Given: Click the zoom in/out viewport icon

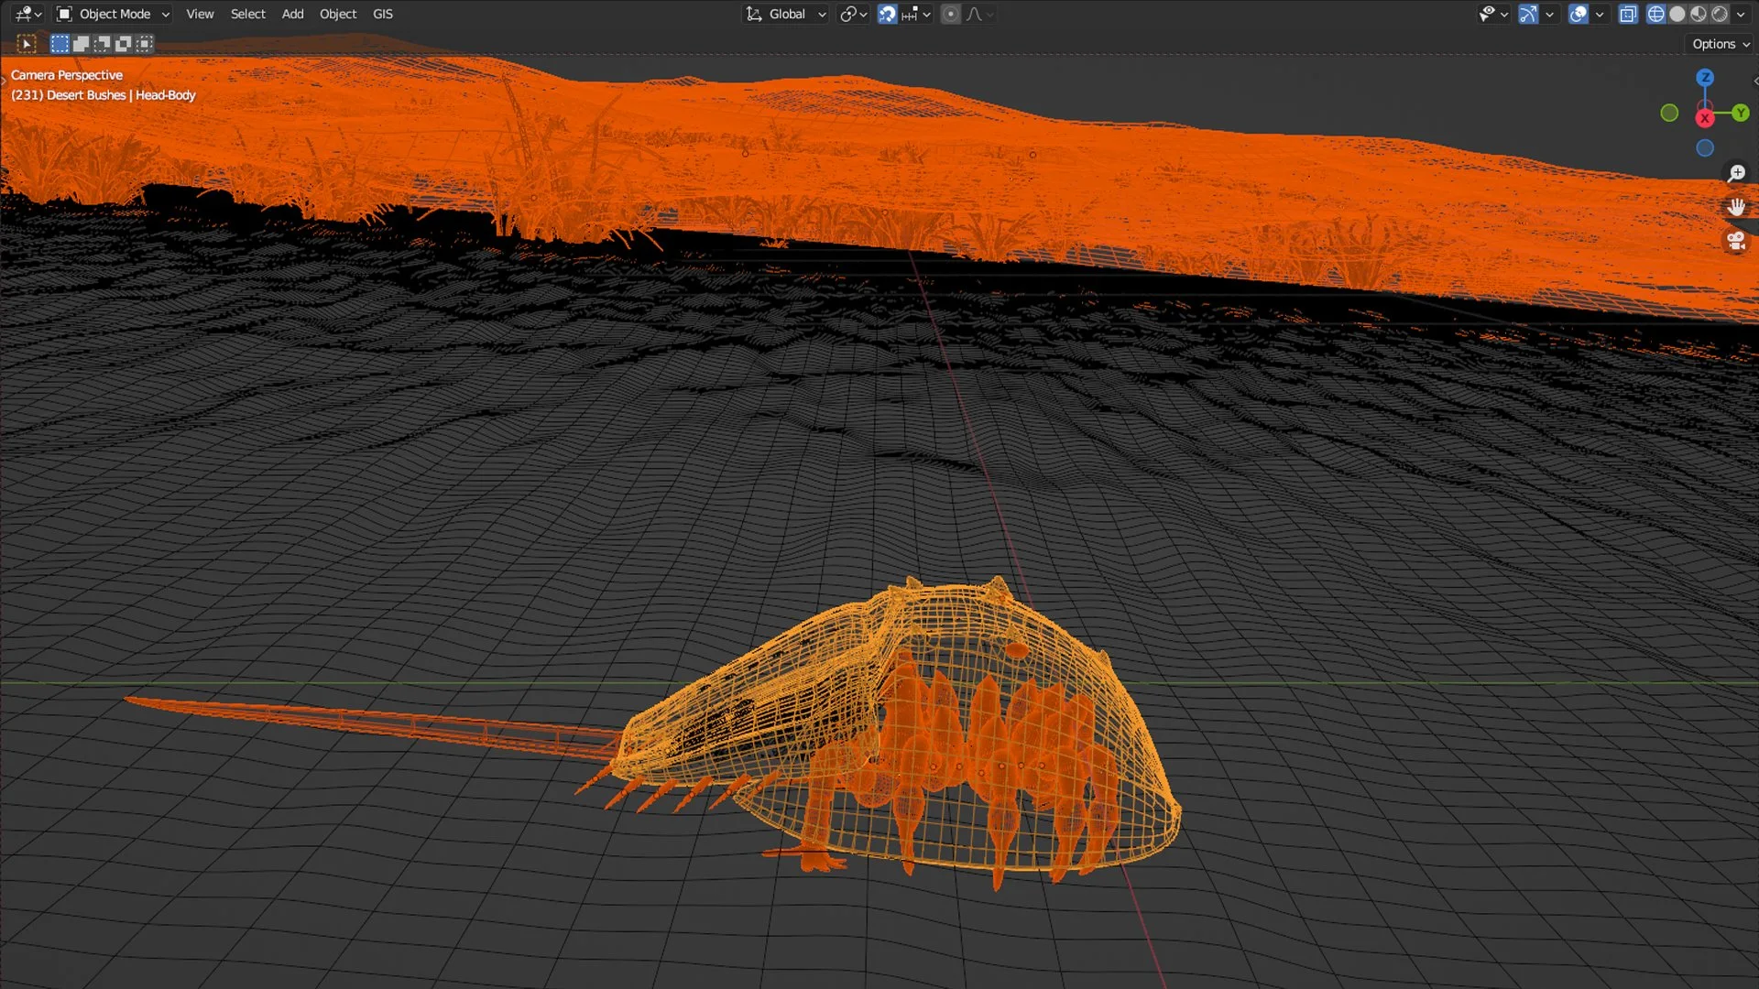Looking at the screenshot, I should pyautogui.click(x=1736, y=174).
